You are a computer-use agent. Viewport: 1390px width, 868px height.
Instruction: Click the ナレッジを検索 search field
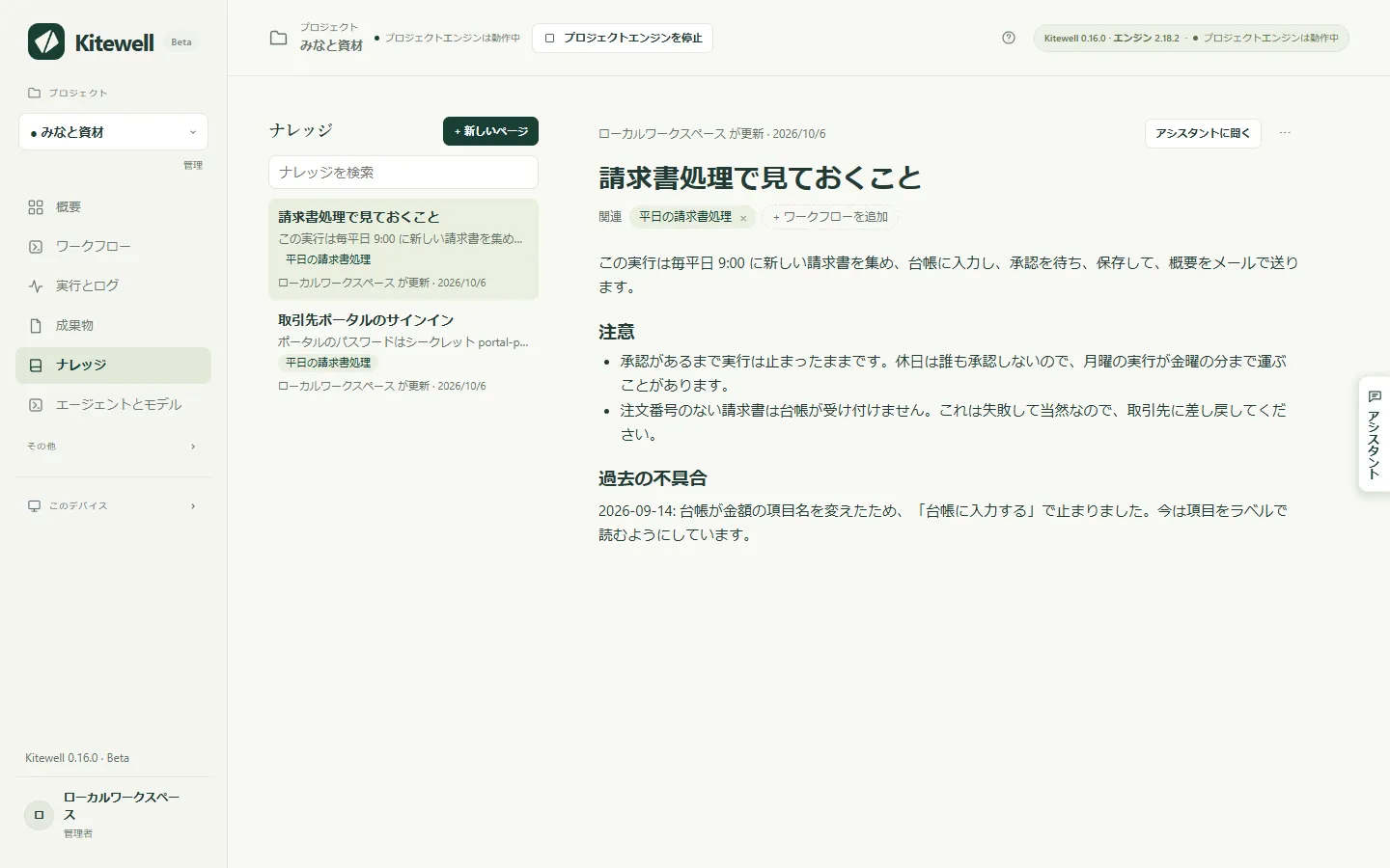(x=403, y=173)
